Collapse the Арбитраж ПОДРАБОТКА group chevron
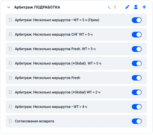 pos(9,7)
